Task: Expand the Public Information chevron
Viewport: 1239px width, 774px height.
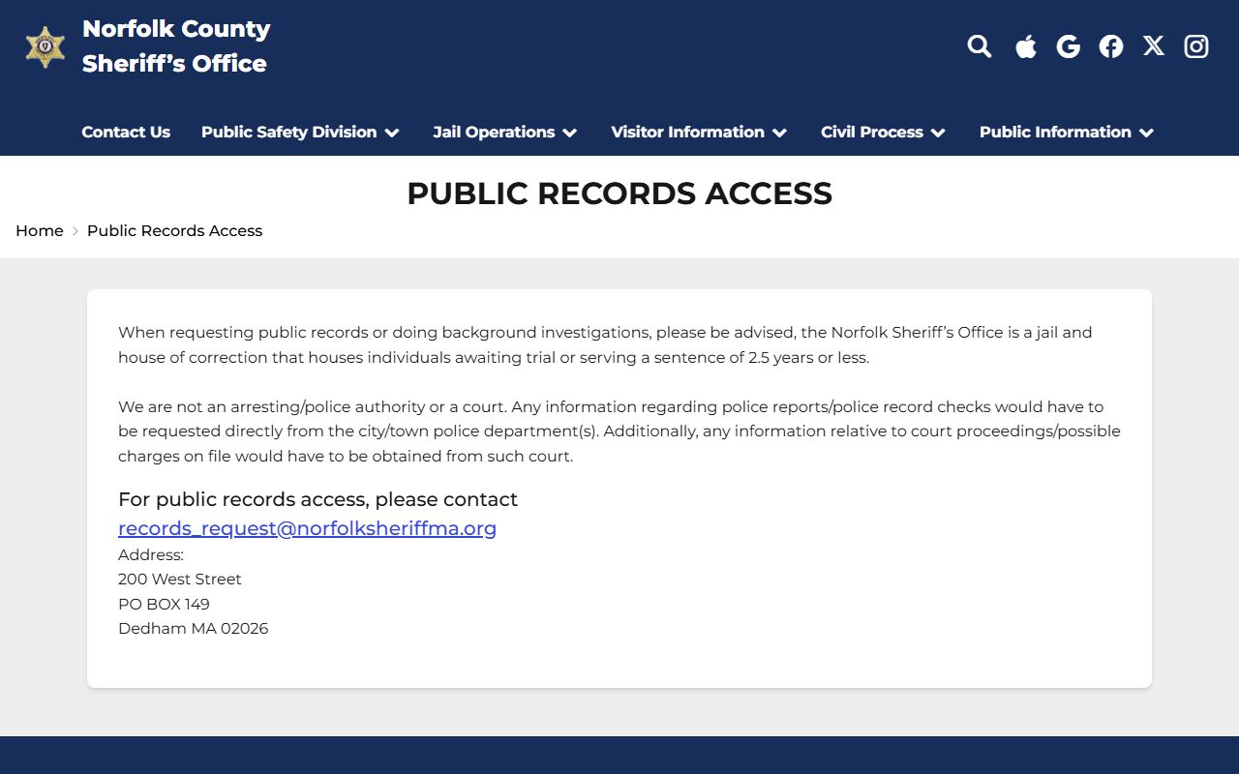Action: pos(1147,133)
